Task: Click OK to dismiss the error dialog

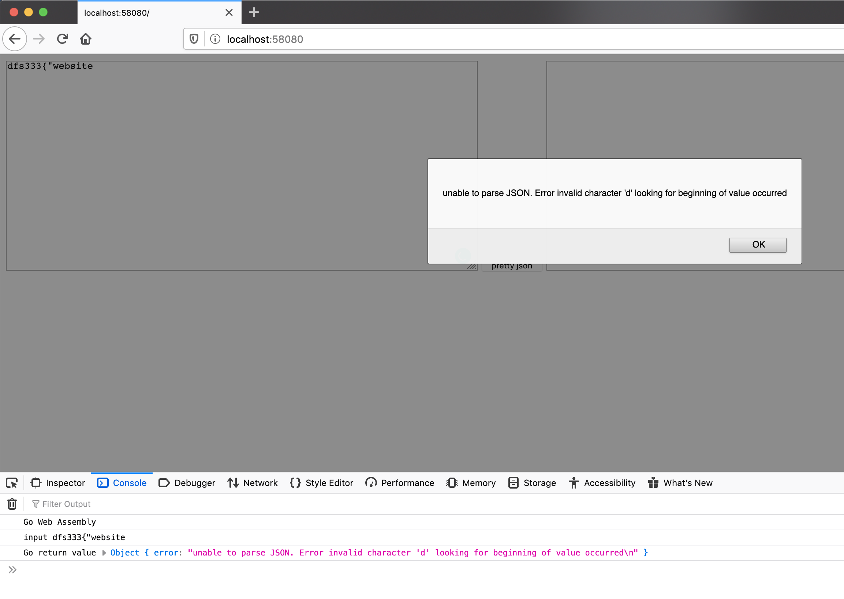Action: 757,244
